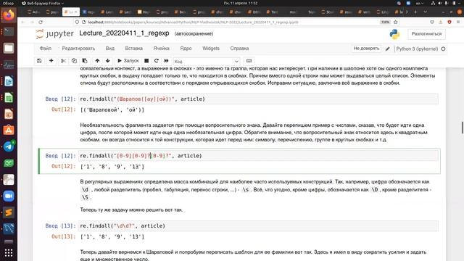The image size is (464, 261).
Task: Edit code cell with [0-9][0-9]? regex
Action: coord(258,156)
